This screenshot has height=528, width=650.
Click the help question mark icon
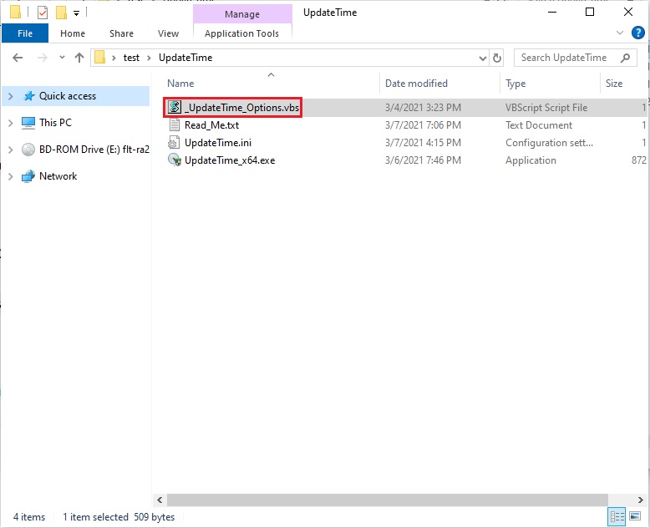coord(638,33)
